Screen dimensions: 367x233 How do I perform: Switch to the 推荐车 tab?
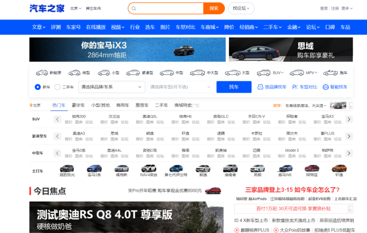[x=142, y=105]
